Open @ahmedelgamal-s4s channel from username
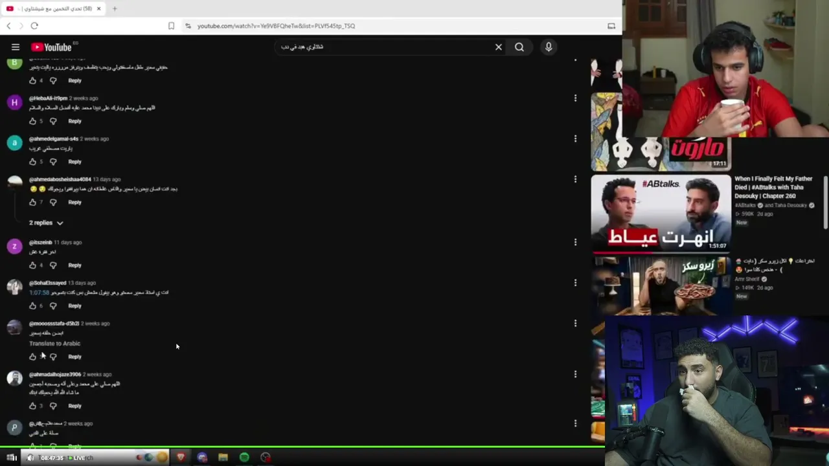829x466 pixels. (x=54, y=139)
